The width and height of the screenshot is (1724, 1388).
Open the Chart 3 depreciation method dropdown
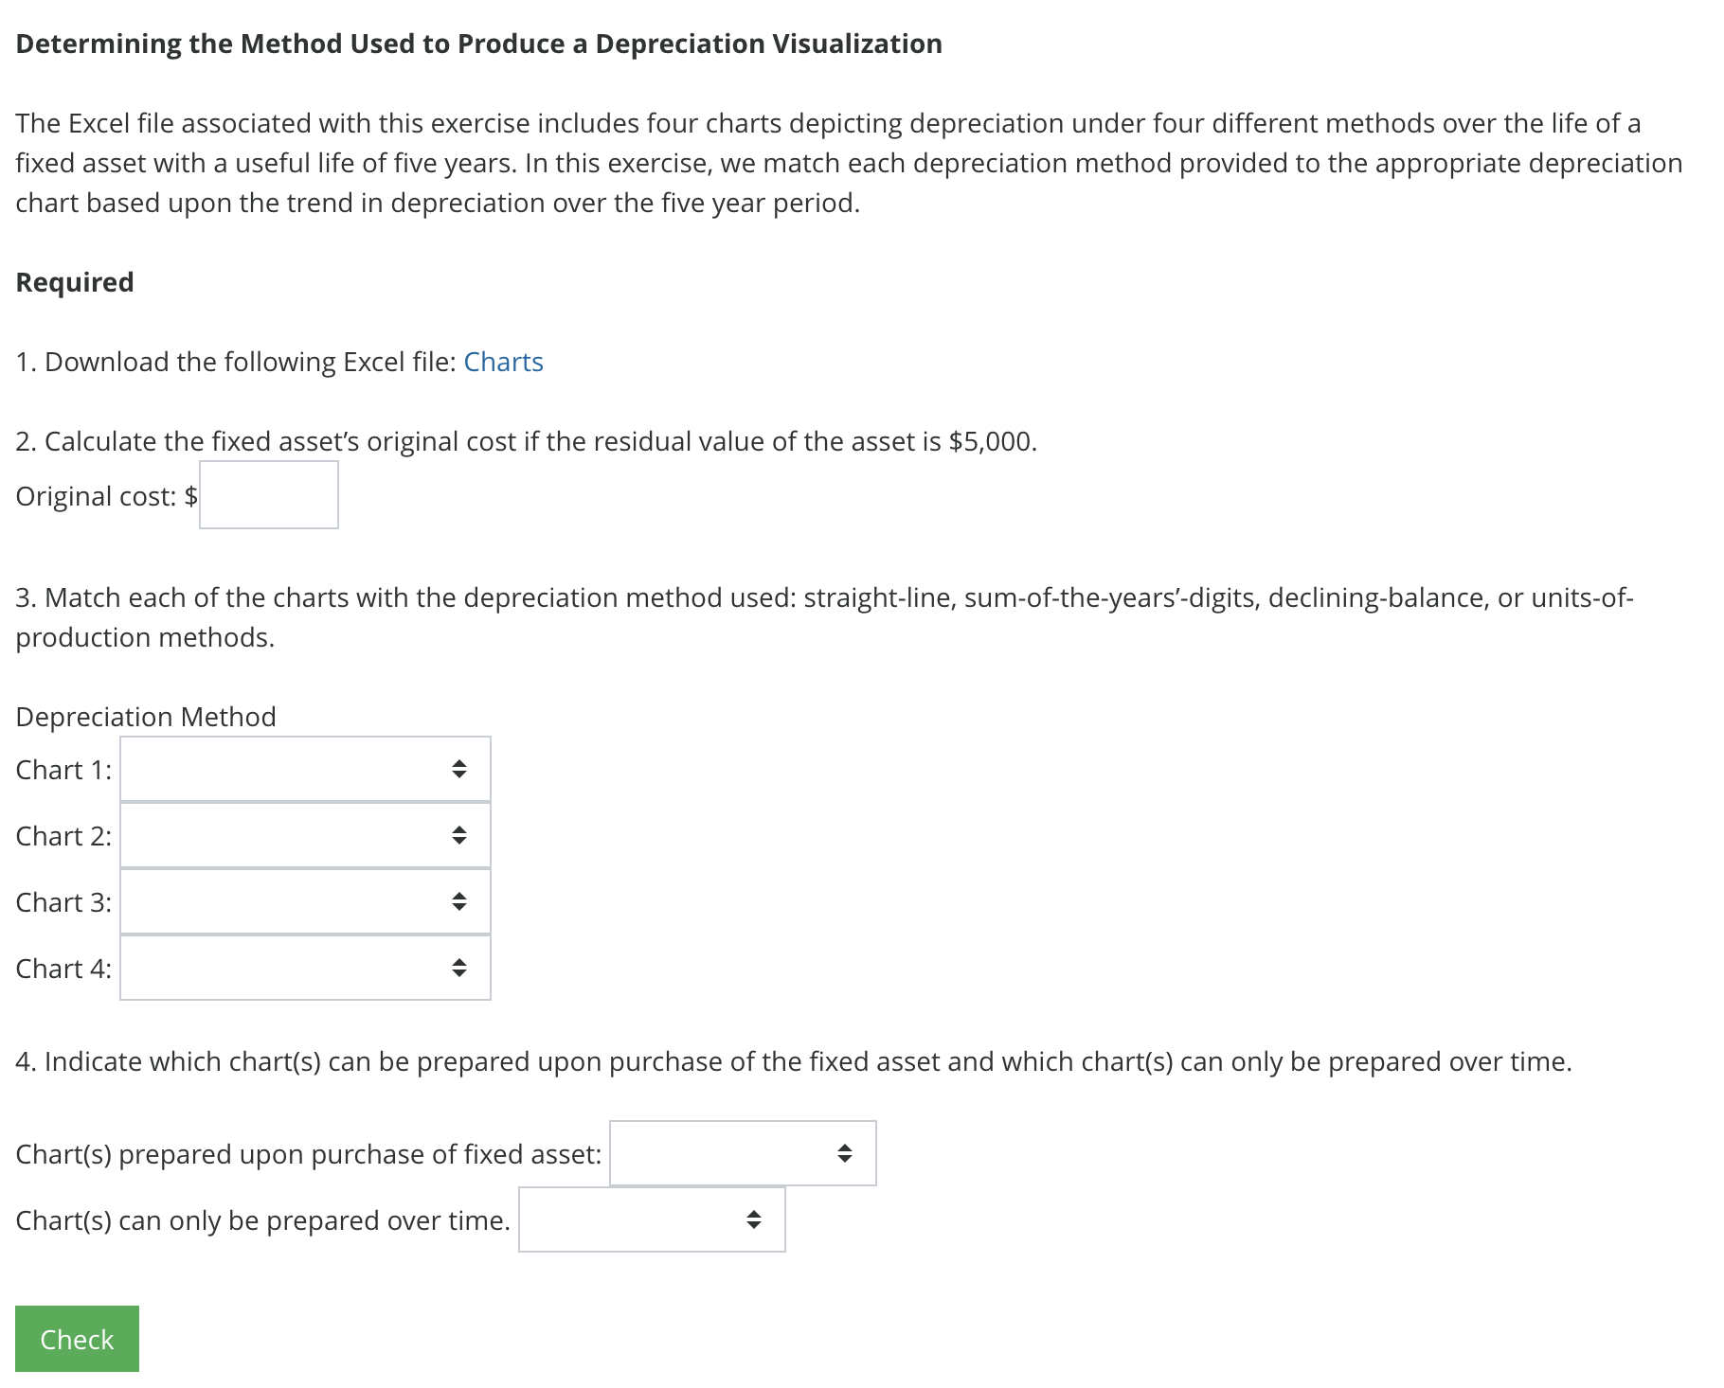point(303,901)
